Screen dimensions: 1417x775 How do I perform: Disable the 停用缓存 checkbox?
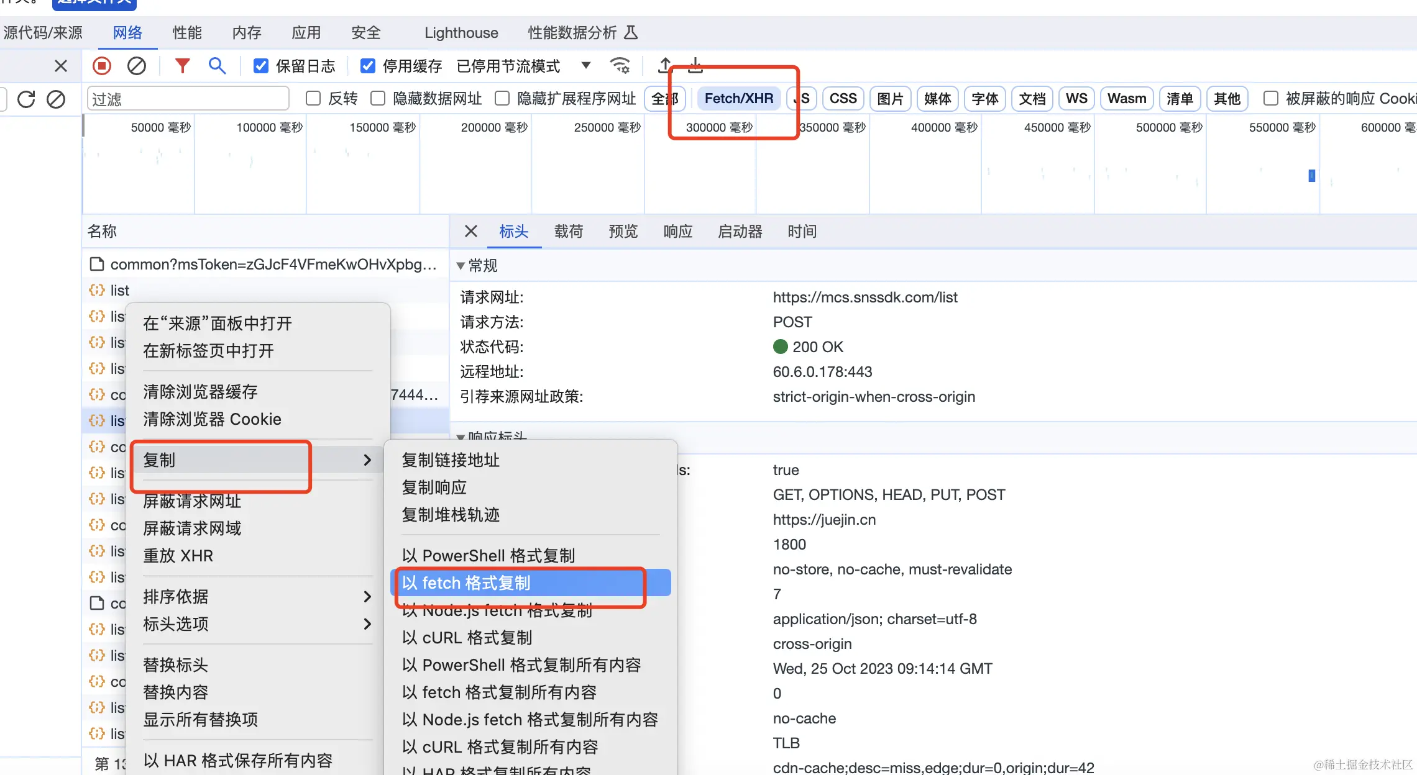(368, 66)
